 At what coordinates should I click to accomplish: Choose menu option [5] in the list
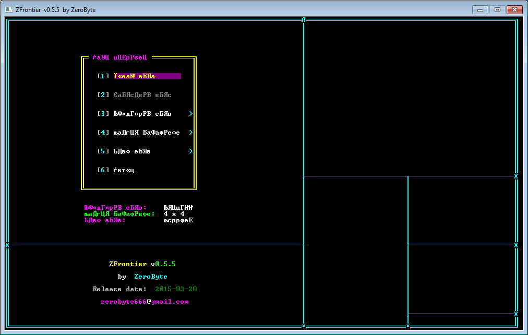pyautogui.click(x=123, y=151)
